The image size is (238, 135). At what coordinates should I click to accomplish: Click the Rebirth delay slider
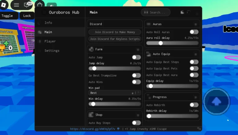[172, 116]
